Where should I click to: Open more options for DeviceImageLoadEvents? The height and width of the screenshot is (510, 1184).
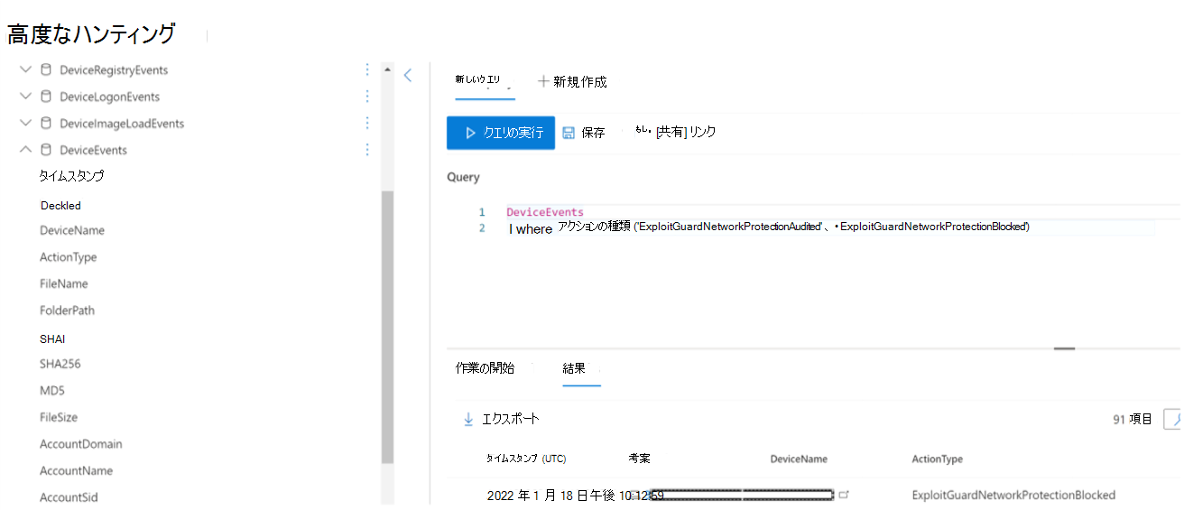click(x=367, y=123)
